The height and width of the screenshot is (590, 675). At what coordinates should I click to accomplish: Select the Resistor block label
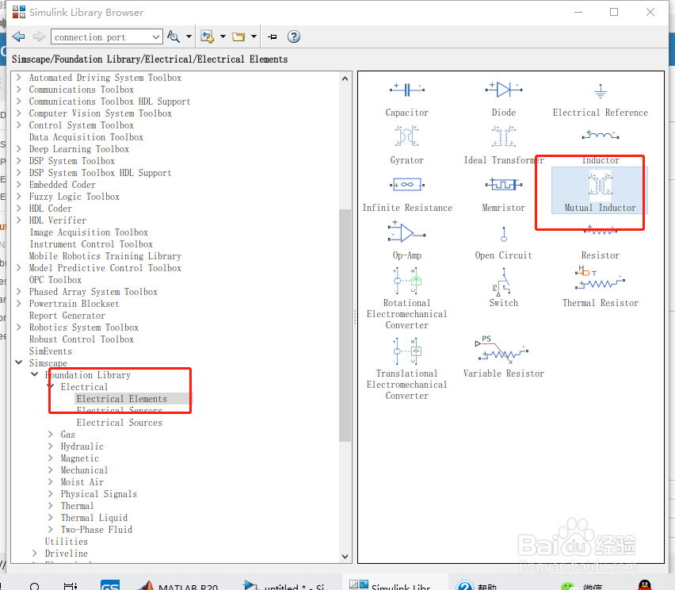pos(600,255)
